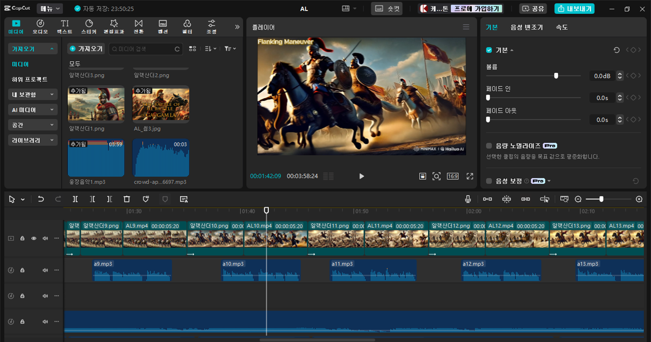
Task: Enable 음성 보정 checkbox
Action: point(489,181)
